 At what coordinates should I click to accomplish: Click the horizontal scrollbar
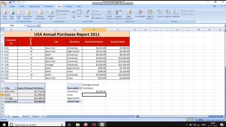[x=174, y=116]
